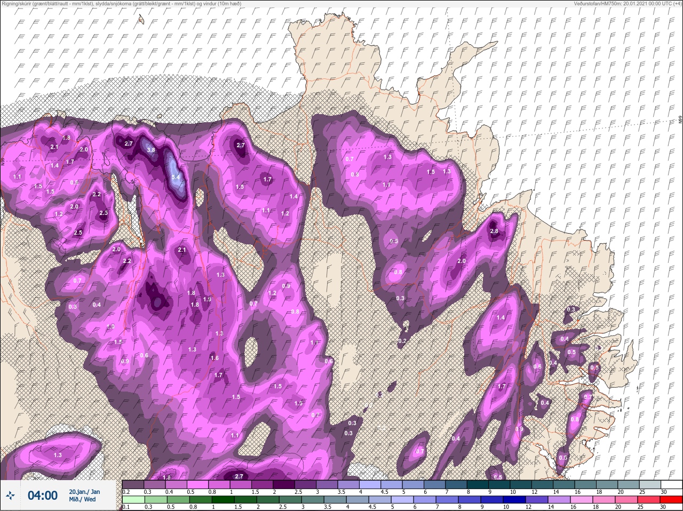
Task: Pick the white swatch after 30 in upper legend
Action: (672, 484)
